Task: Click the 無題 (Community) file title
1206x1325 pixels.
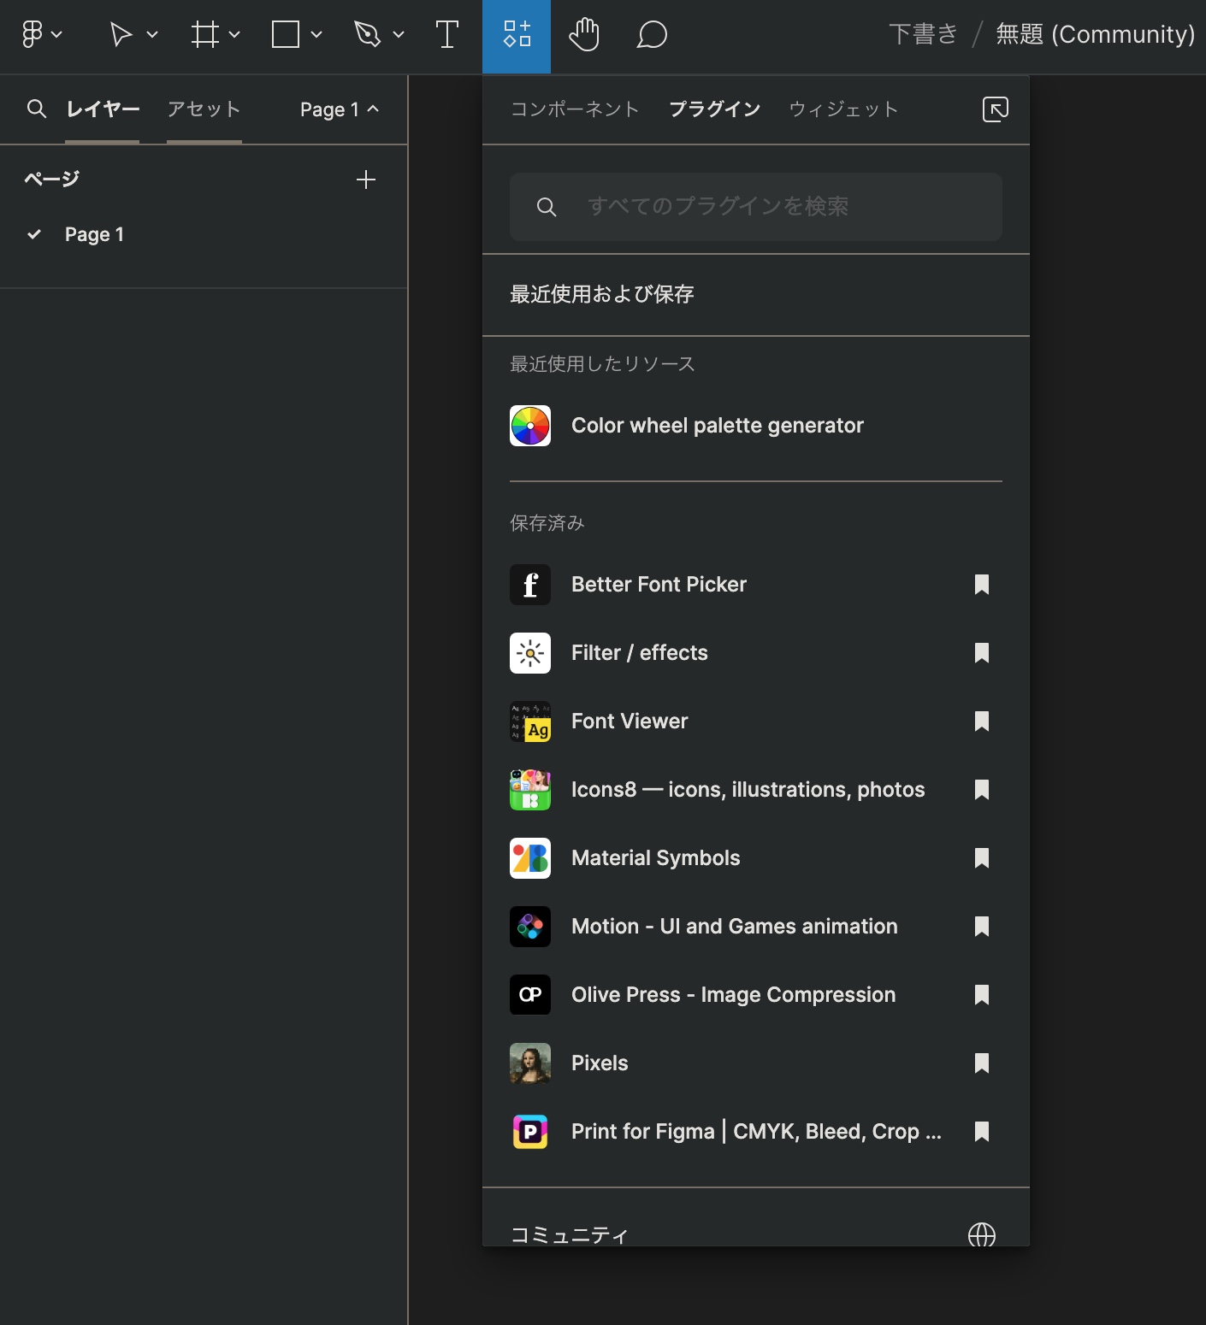Action: tap(1096, 34)
